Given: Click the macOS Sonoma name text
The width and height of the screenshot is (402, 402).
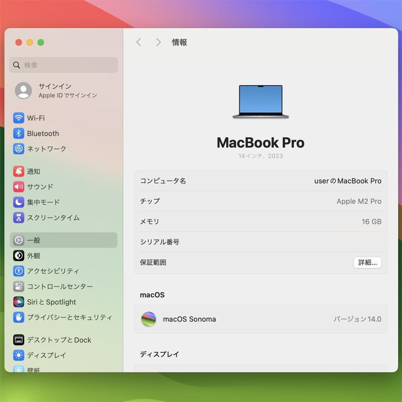Looking at the screenshot, I should point(189,319).
